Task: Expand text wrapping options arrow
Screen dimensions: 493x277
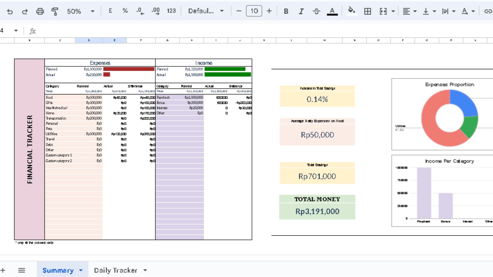Action: click(x=454, y=11)
